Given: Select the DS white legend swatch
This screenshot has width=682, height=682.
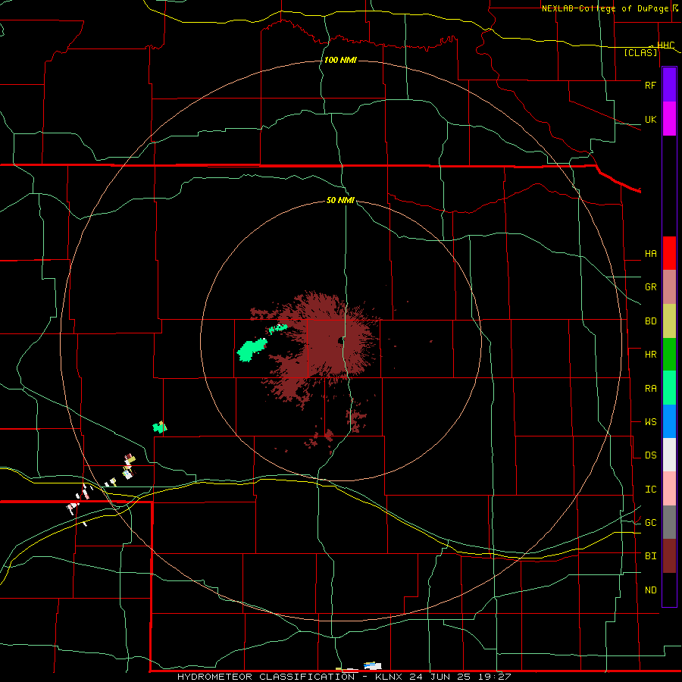Looking at the screenshot, I should 669,455.
